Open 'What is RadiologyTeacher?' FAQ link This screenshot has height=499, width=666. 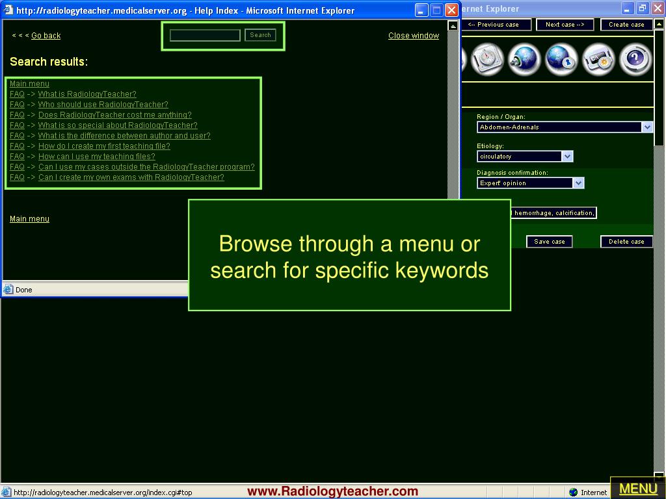click(87, 94)
